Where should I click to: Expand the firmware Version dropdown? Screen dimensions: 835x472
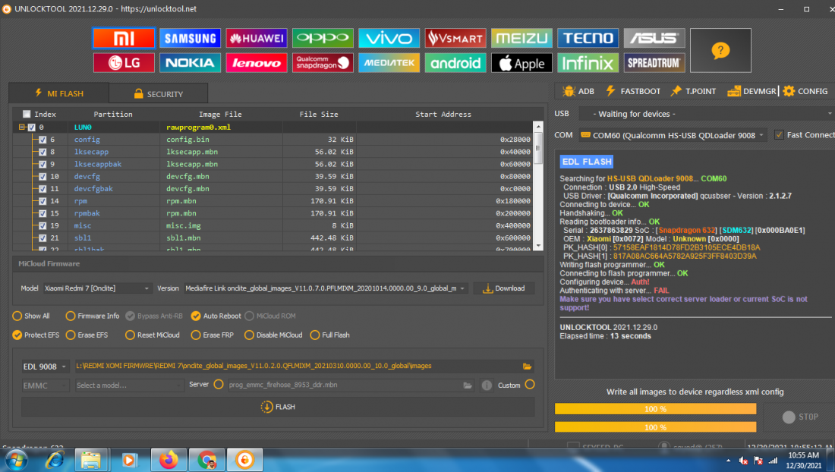[x=326, y=288]
